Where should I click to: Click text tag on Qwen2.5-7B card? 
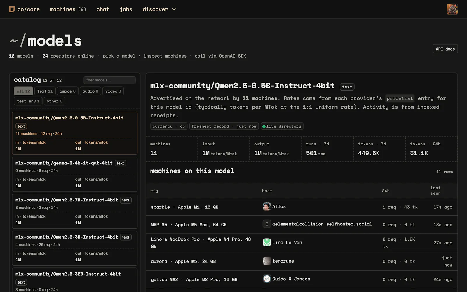point(126,200)
